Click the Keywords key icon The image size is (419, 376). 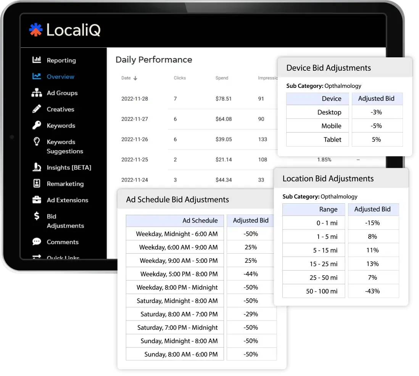[37, 125]
